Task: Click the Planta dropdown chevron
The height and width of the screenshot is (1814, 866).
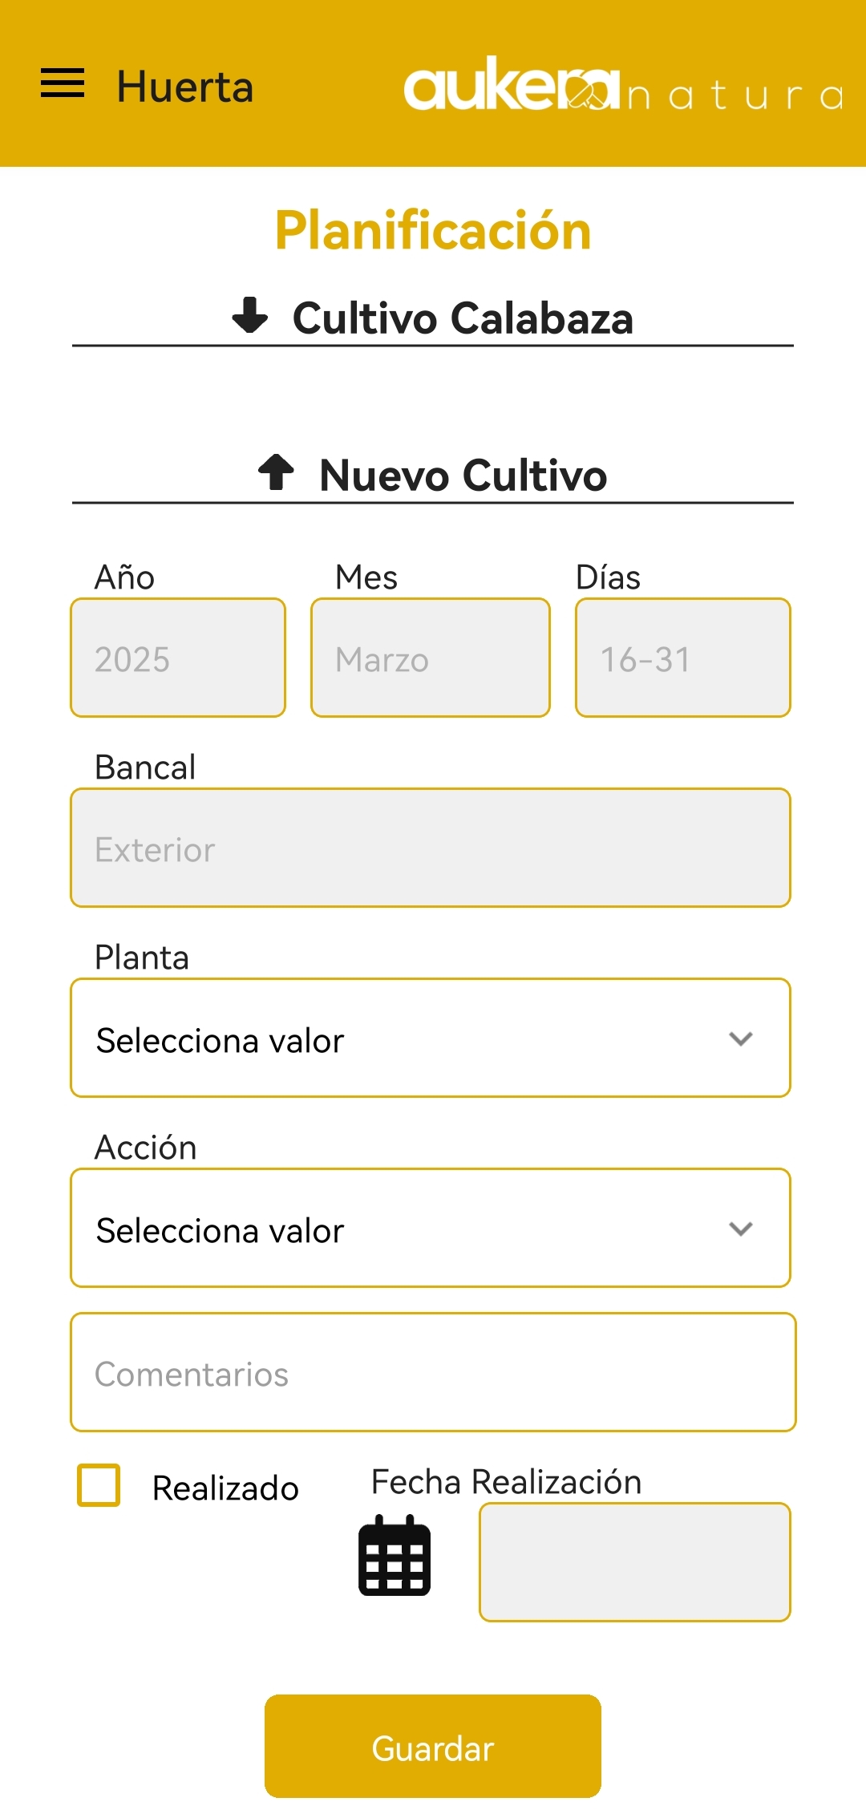Action: (741, 1039)
